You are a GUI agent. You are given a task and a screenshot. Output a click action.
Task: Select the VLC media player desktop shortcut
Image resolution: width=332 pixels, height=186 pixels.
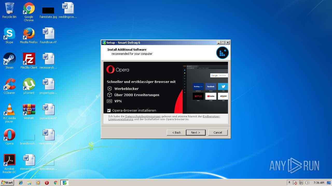tap(9, 113)
